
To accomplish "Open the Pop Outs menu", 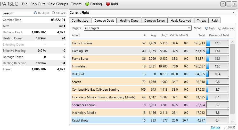I will pos(38,4).
